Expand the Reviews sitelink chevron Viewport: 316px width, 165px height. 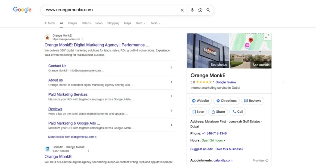[x=171, y=111]
